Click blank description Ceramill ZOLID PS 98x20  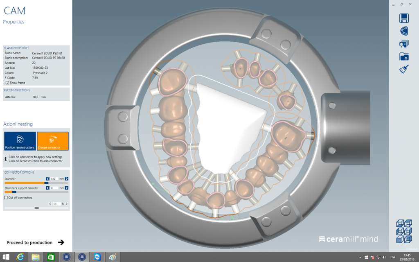click(x=48, y=58)
